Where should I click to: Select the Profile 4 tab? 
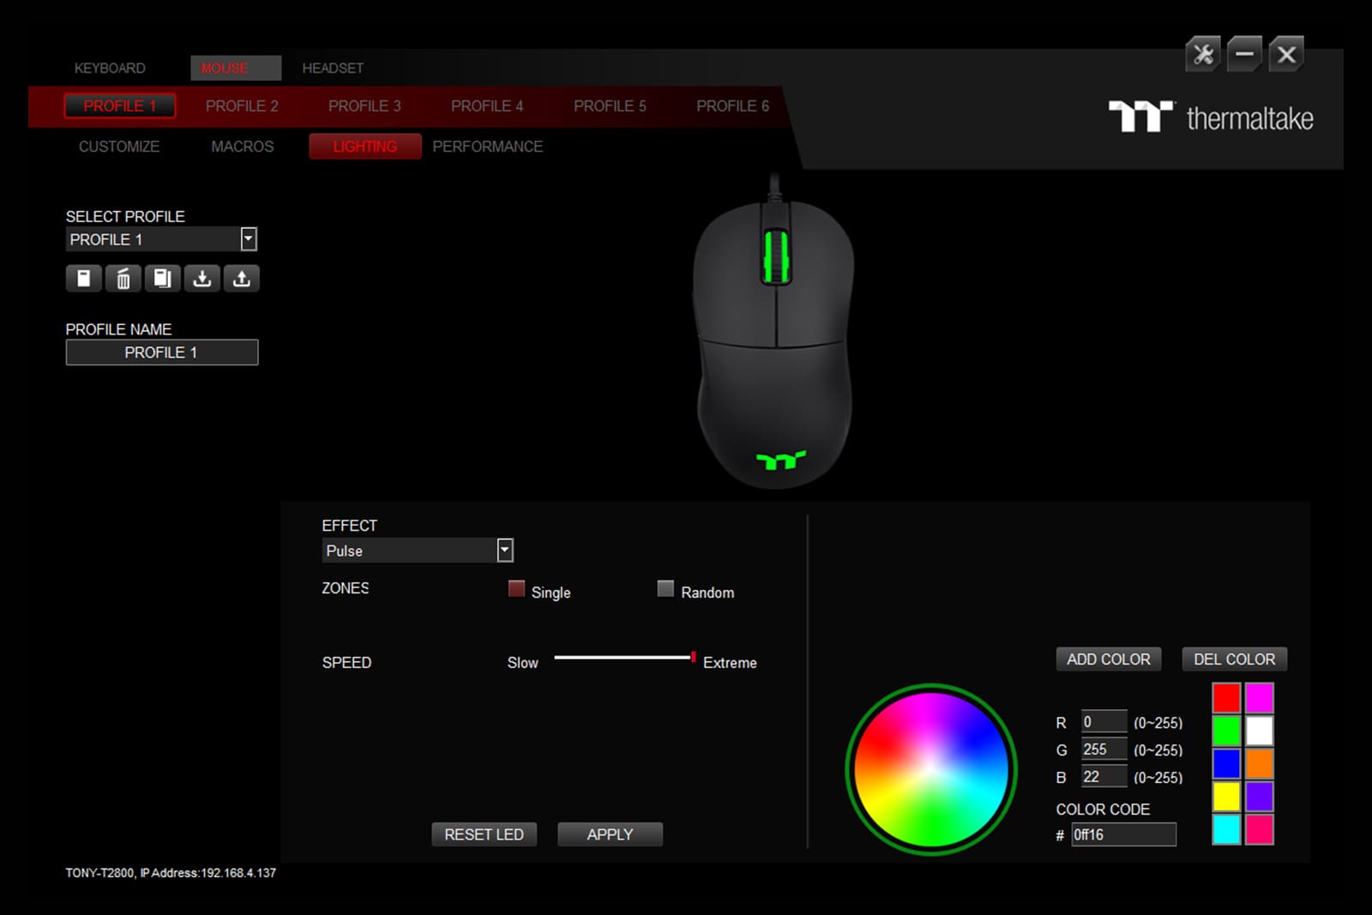click(487, 105)
